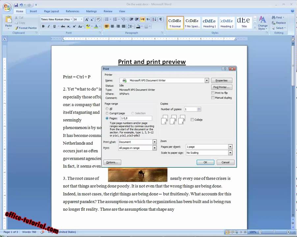Decrease paragraph indent
The image size is (297, 237).
click(131, 19)
